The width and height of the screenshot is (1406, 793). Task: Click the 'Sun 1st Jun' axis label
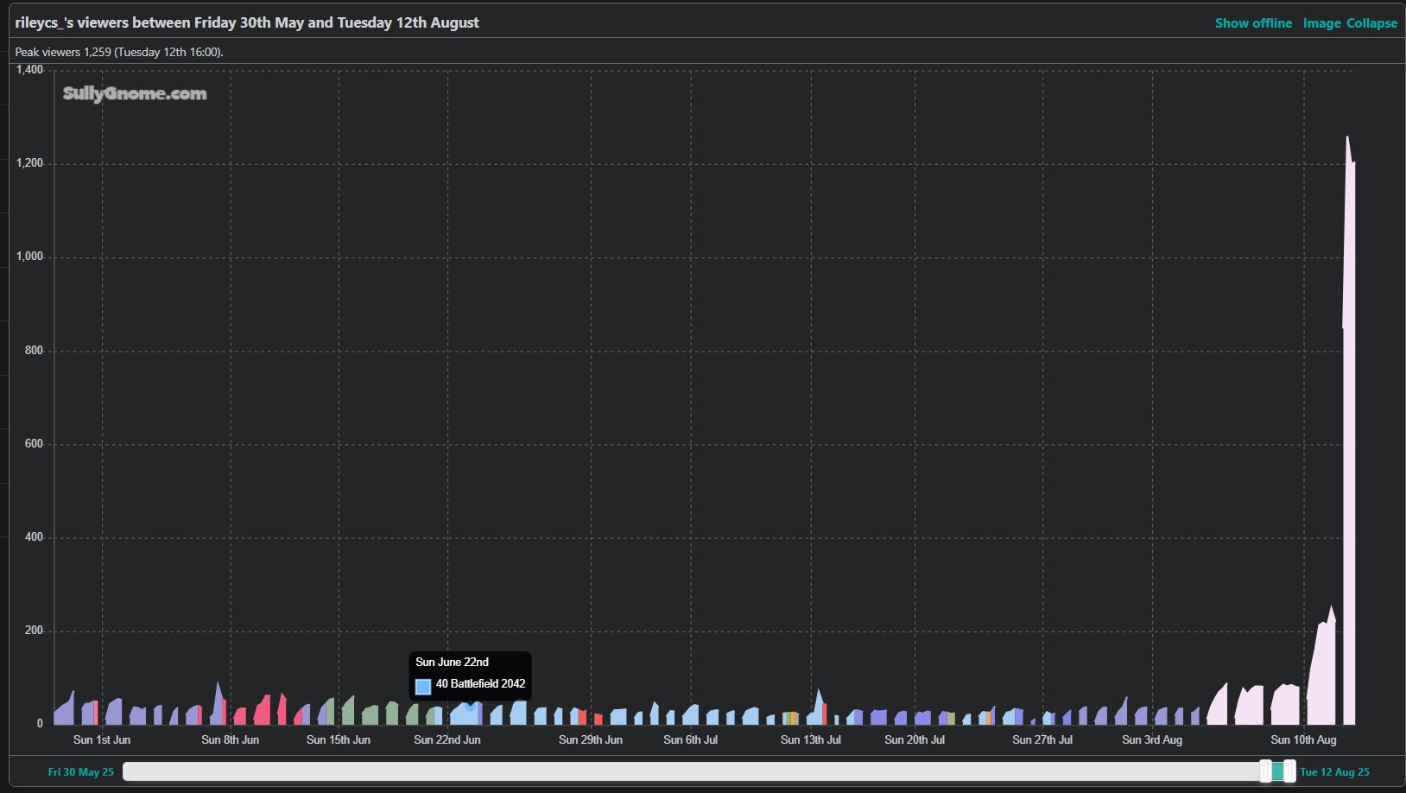(x=102, y=739)
